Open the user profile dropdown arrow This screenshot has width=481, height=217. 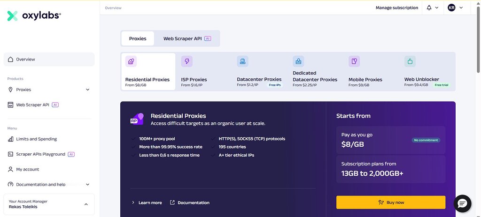(x=461, y=7)
